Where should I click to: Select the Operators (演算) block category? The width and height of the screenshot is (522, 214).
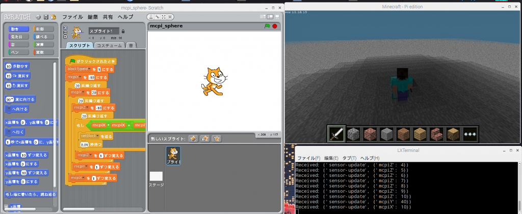pos(44,44)
